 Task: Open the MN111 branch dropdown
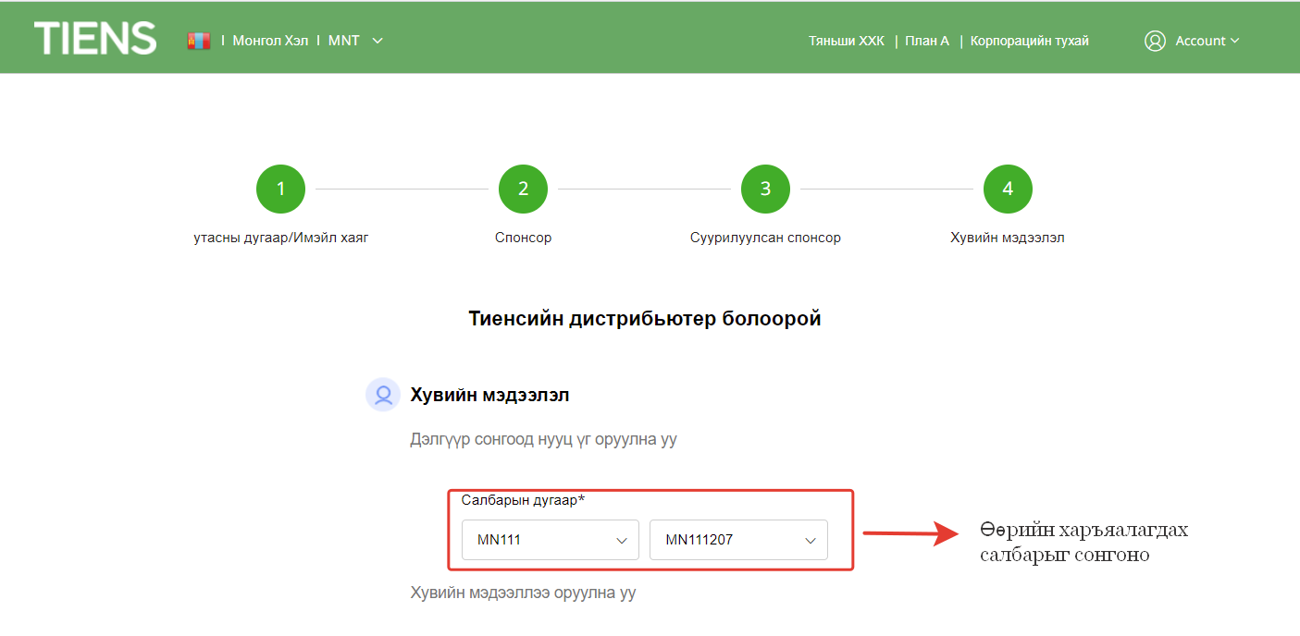(x=551, y=540)
